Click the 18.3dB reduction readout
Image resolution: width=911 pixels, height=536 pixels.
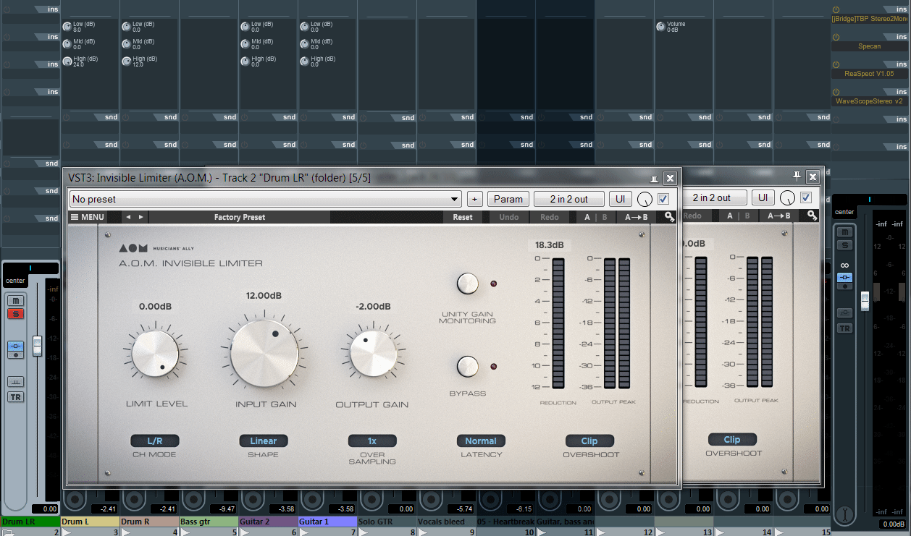point(550,245)
